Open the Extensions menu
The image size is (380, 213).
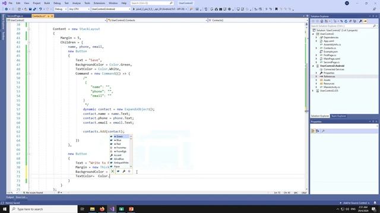coord(99,3)
